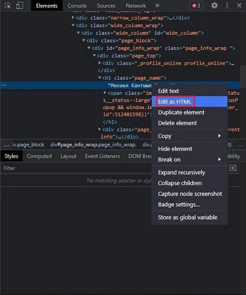
Task: Choose Collapse children in context menu
Action: click(190, 183)
